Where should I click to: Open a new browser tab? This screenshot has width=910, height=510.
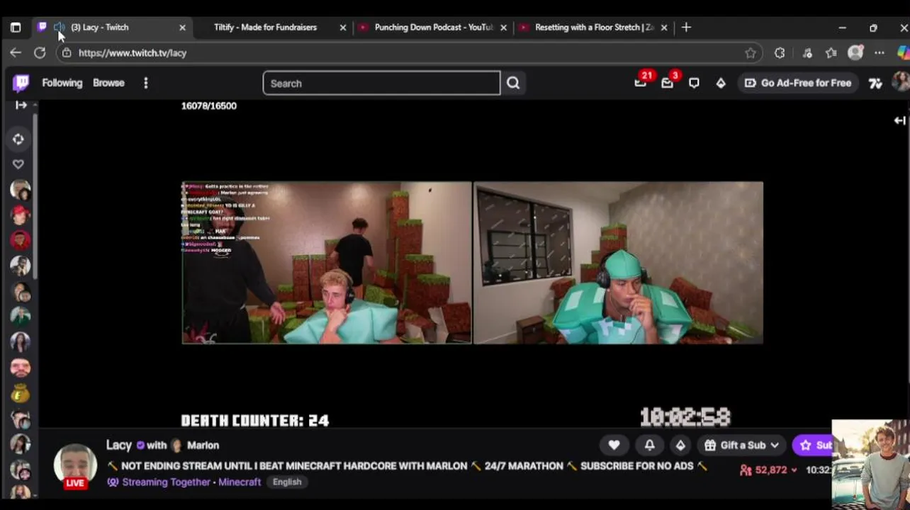tap(686, 27)
